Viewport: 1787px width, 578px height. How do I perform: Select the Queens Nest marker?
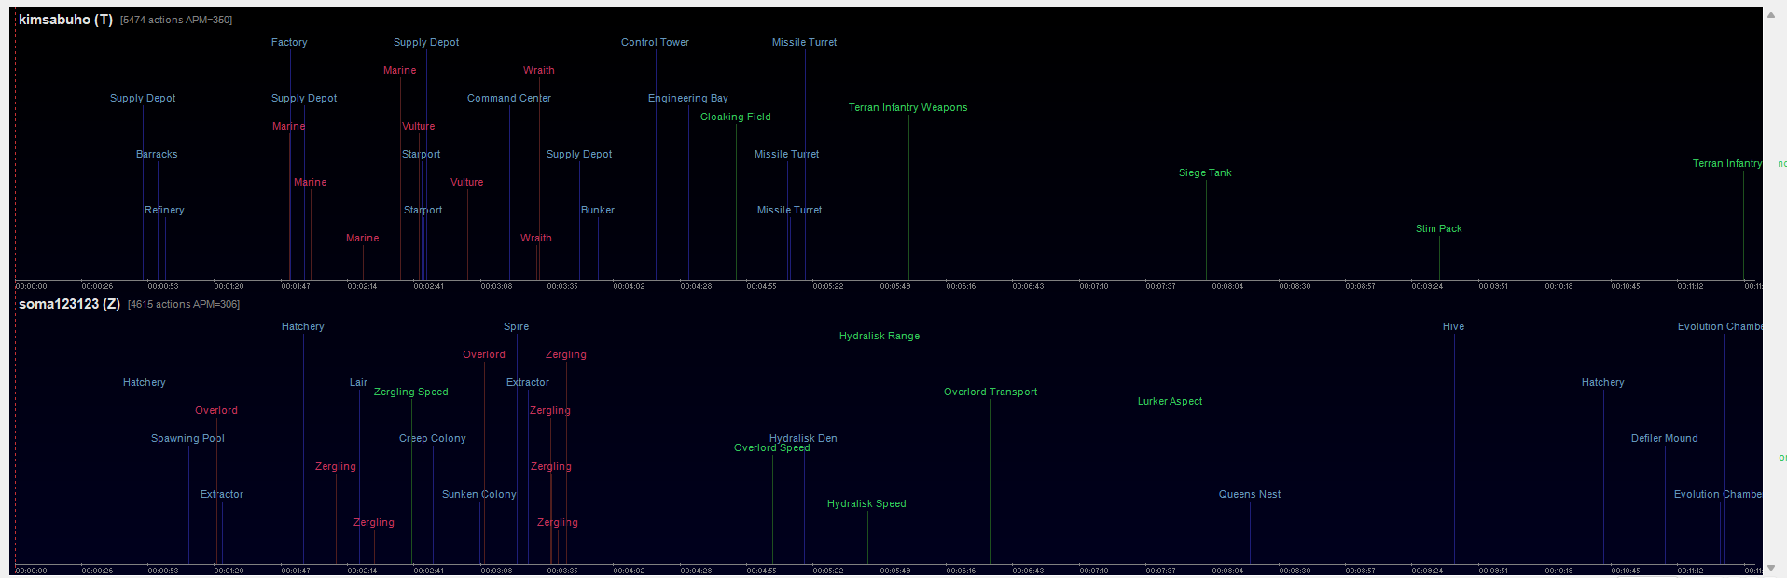[1250, 494]
